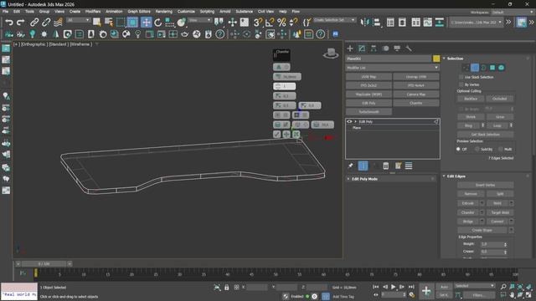Open the Modifier List dropdown
Screen dimensions: 536x301
[392, 68]
